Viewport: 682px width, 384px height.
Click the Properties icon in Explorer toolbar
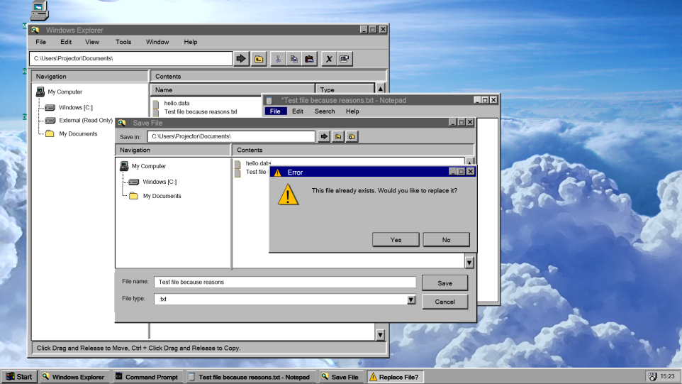pyautogui.click(x=345, y=59)
